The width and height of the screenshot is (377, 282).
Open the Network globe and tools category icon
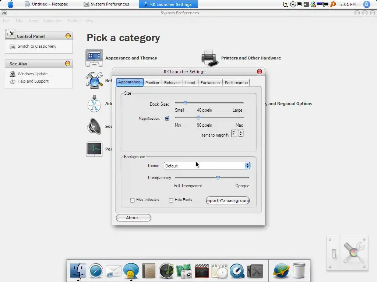tap(94, 80)
